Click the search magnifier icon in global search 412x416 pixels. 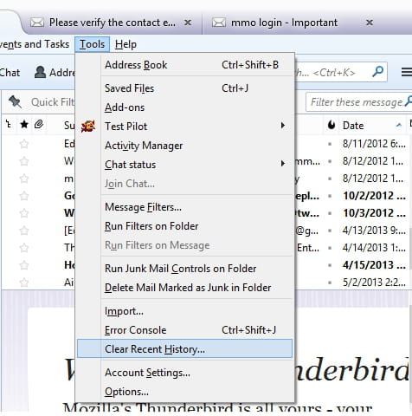click(x=377, y=72)
